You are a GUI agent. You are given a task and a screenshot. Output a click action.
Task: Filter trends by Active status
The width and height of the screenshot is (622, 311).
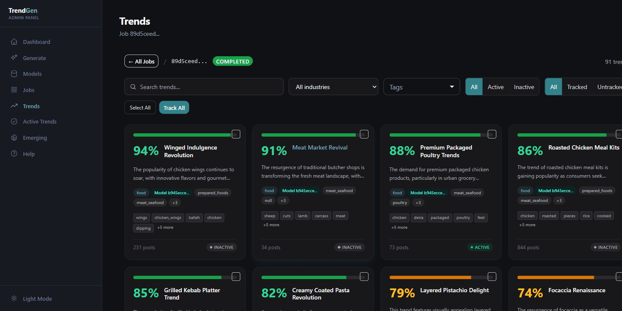(495, 87)
